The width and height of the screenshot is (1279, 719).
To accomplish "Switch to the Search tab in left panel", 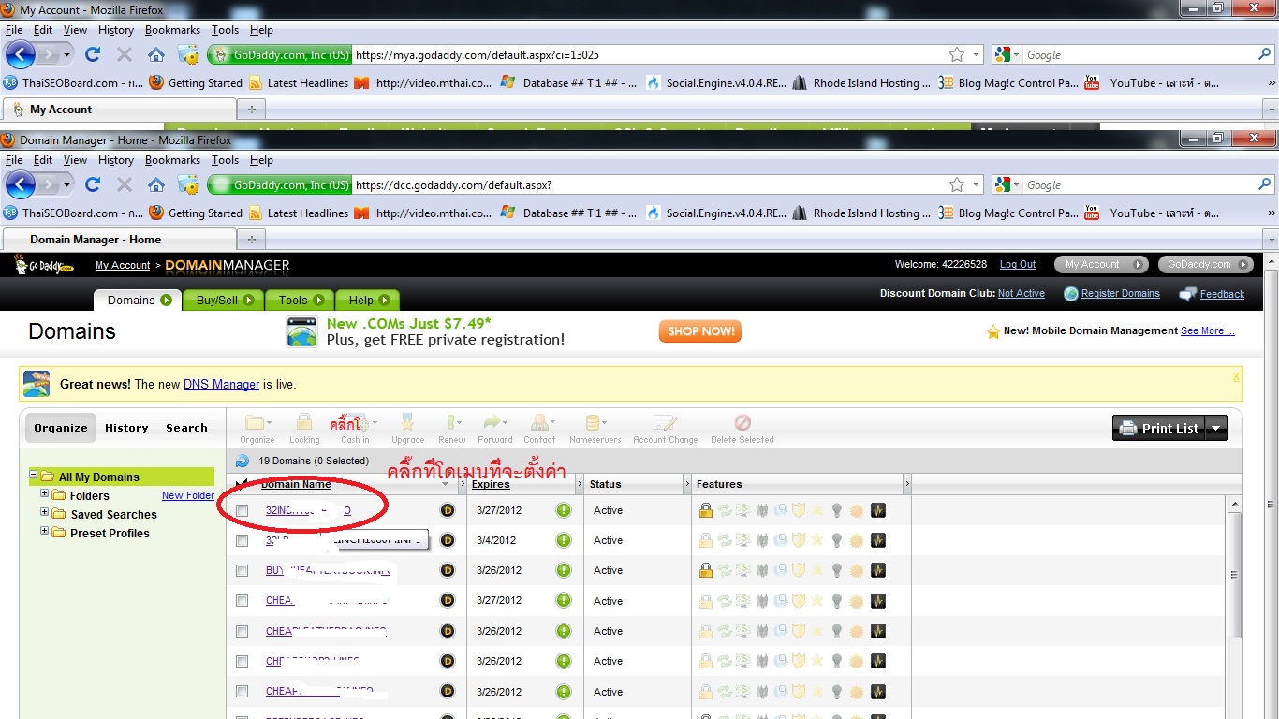I will pos(186,428).
